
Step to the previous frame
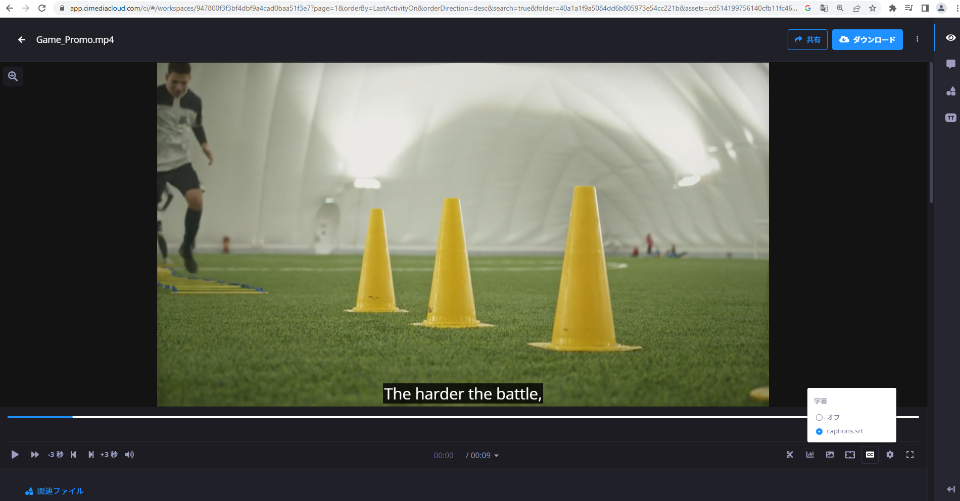click(x=74, y=455)
